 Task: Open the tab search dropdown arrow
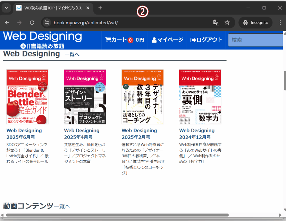coord(6,8)
